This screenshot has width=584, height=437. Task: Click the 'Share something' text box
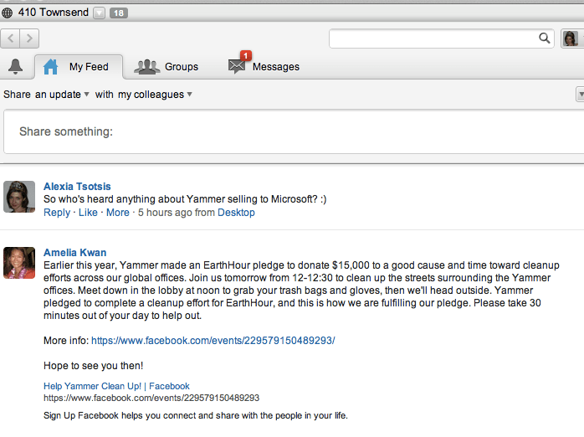293,131
